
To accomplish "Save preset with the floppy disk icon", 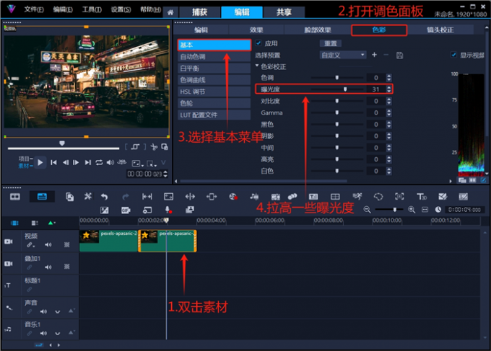I will (399, 55).
